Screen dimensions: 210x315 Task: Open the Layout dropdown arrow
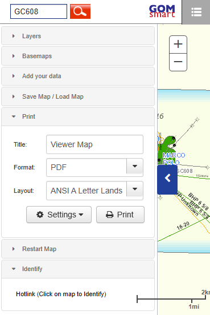point(135,189)
